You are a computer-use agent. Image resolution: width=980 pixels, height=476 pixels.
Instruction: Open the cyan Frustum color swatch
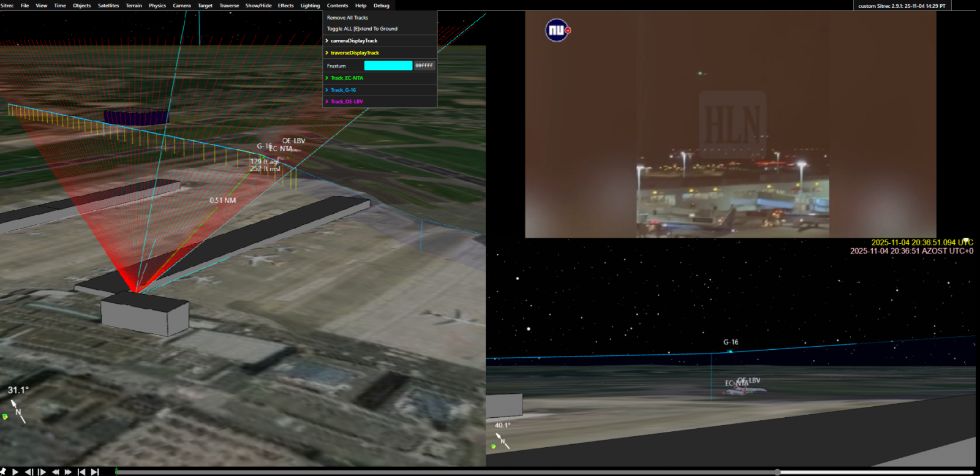(388, 66)
